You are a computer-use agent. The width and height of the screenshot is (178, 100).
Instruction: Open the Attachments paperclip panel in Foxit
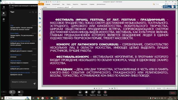(40, 31)
